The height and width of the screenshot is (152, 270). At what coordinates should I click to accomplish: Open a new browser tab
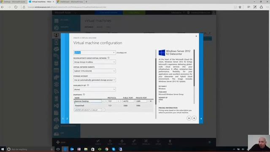click(x=86, y=2)
